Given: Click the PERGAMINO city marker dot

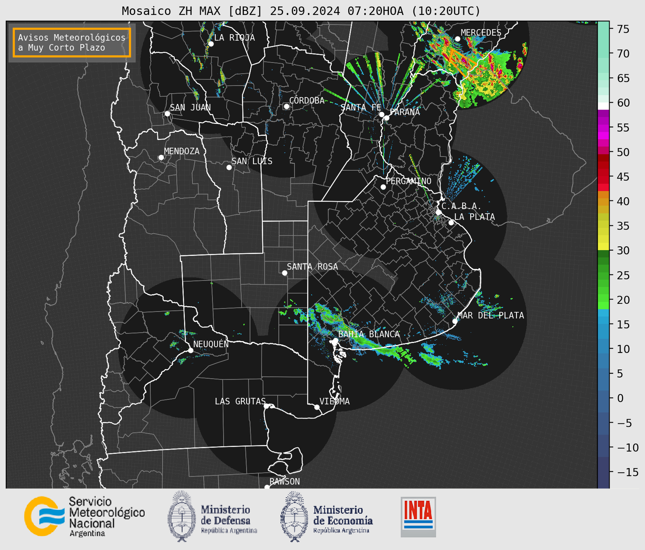Looking at the screenshot, I should click(383, 187).
